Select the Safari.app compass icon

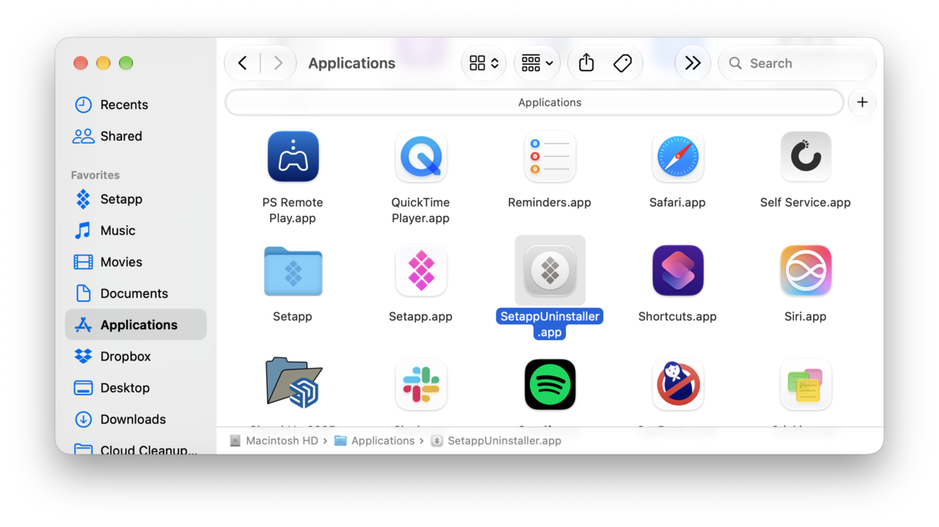tap(677, 157)
